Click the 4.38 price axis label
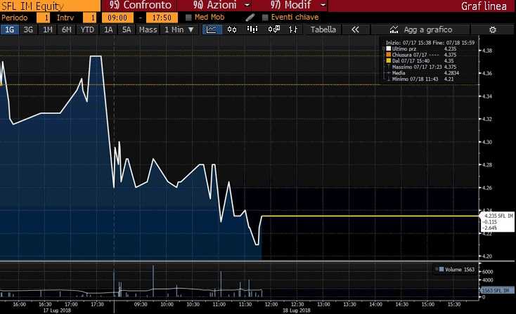Image resolution: width=516 pixels, height=314 pixels. 487,51
